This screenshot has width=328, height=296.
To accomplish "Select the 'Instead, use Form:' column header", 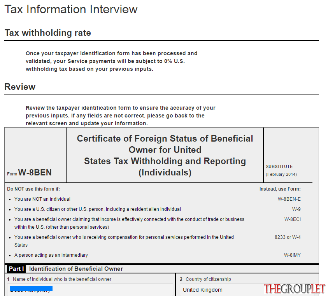I will (280, 189).
